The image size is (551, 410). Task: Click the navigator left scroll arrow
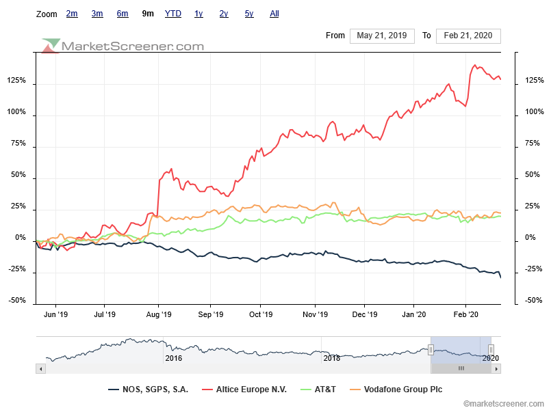coord(41,368)
